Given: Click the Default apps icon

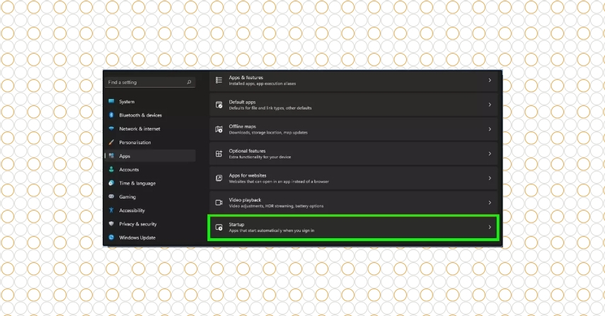Looking at the screenshot, I should (x=219, y=105).
